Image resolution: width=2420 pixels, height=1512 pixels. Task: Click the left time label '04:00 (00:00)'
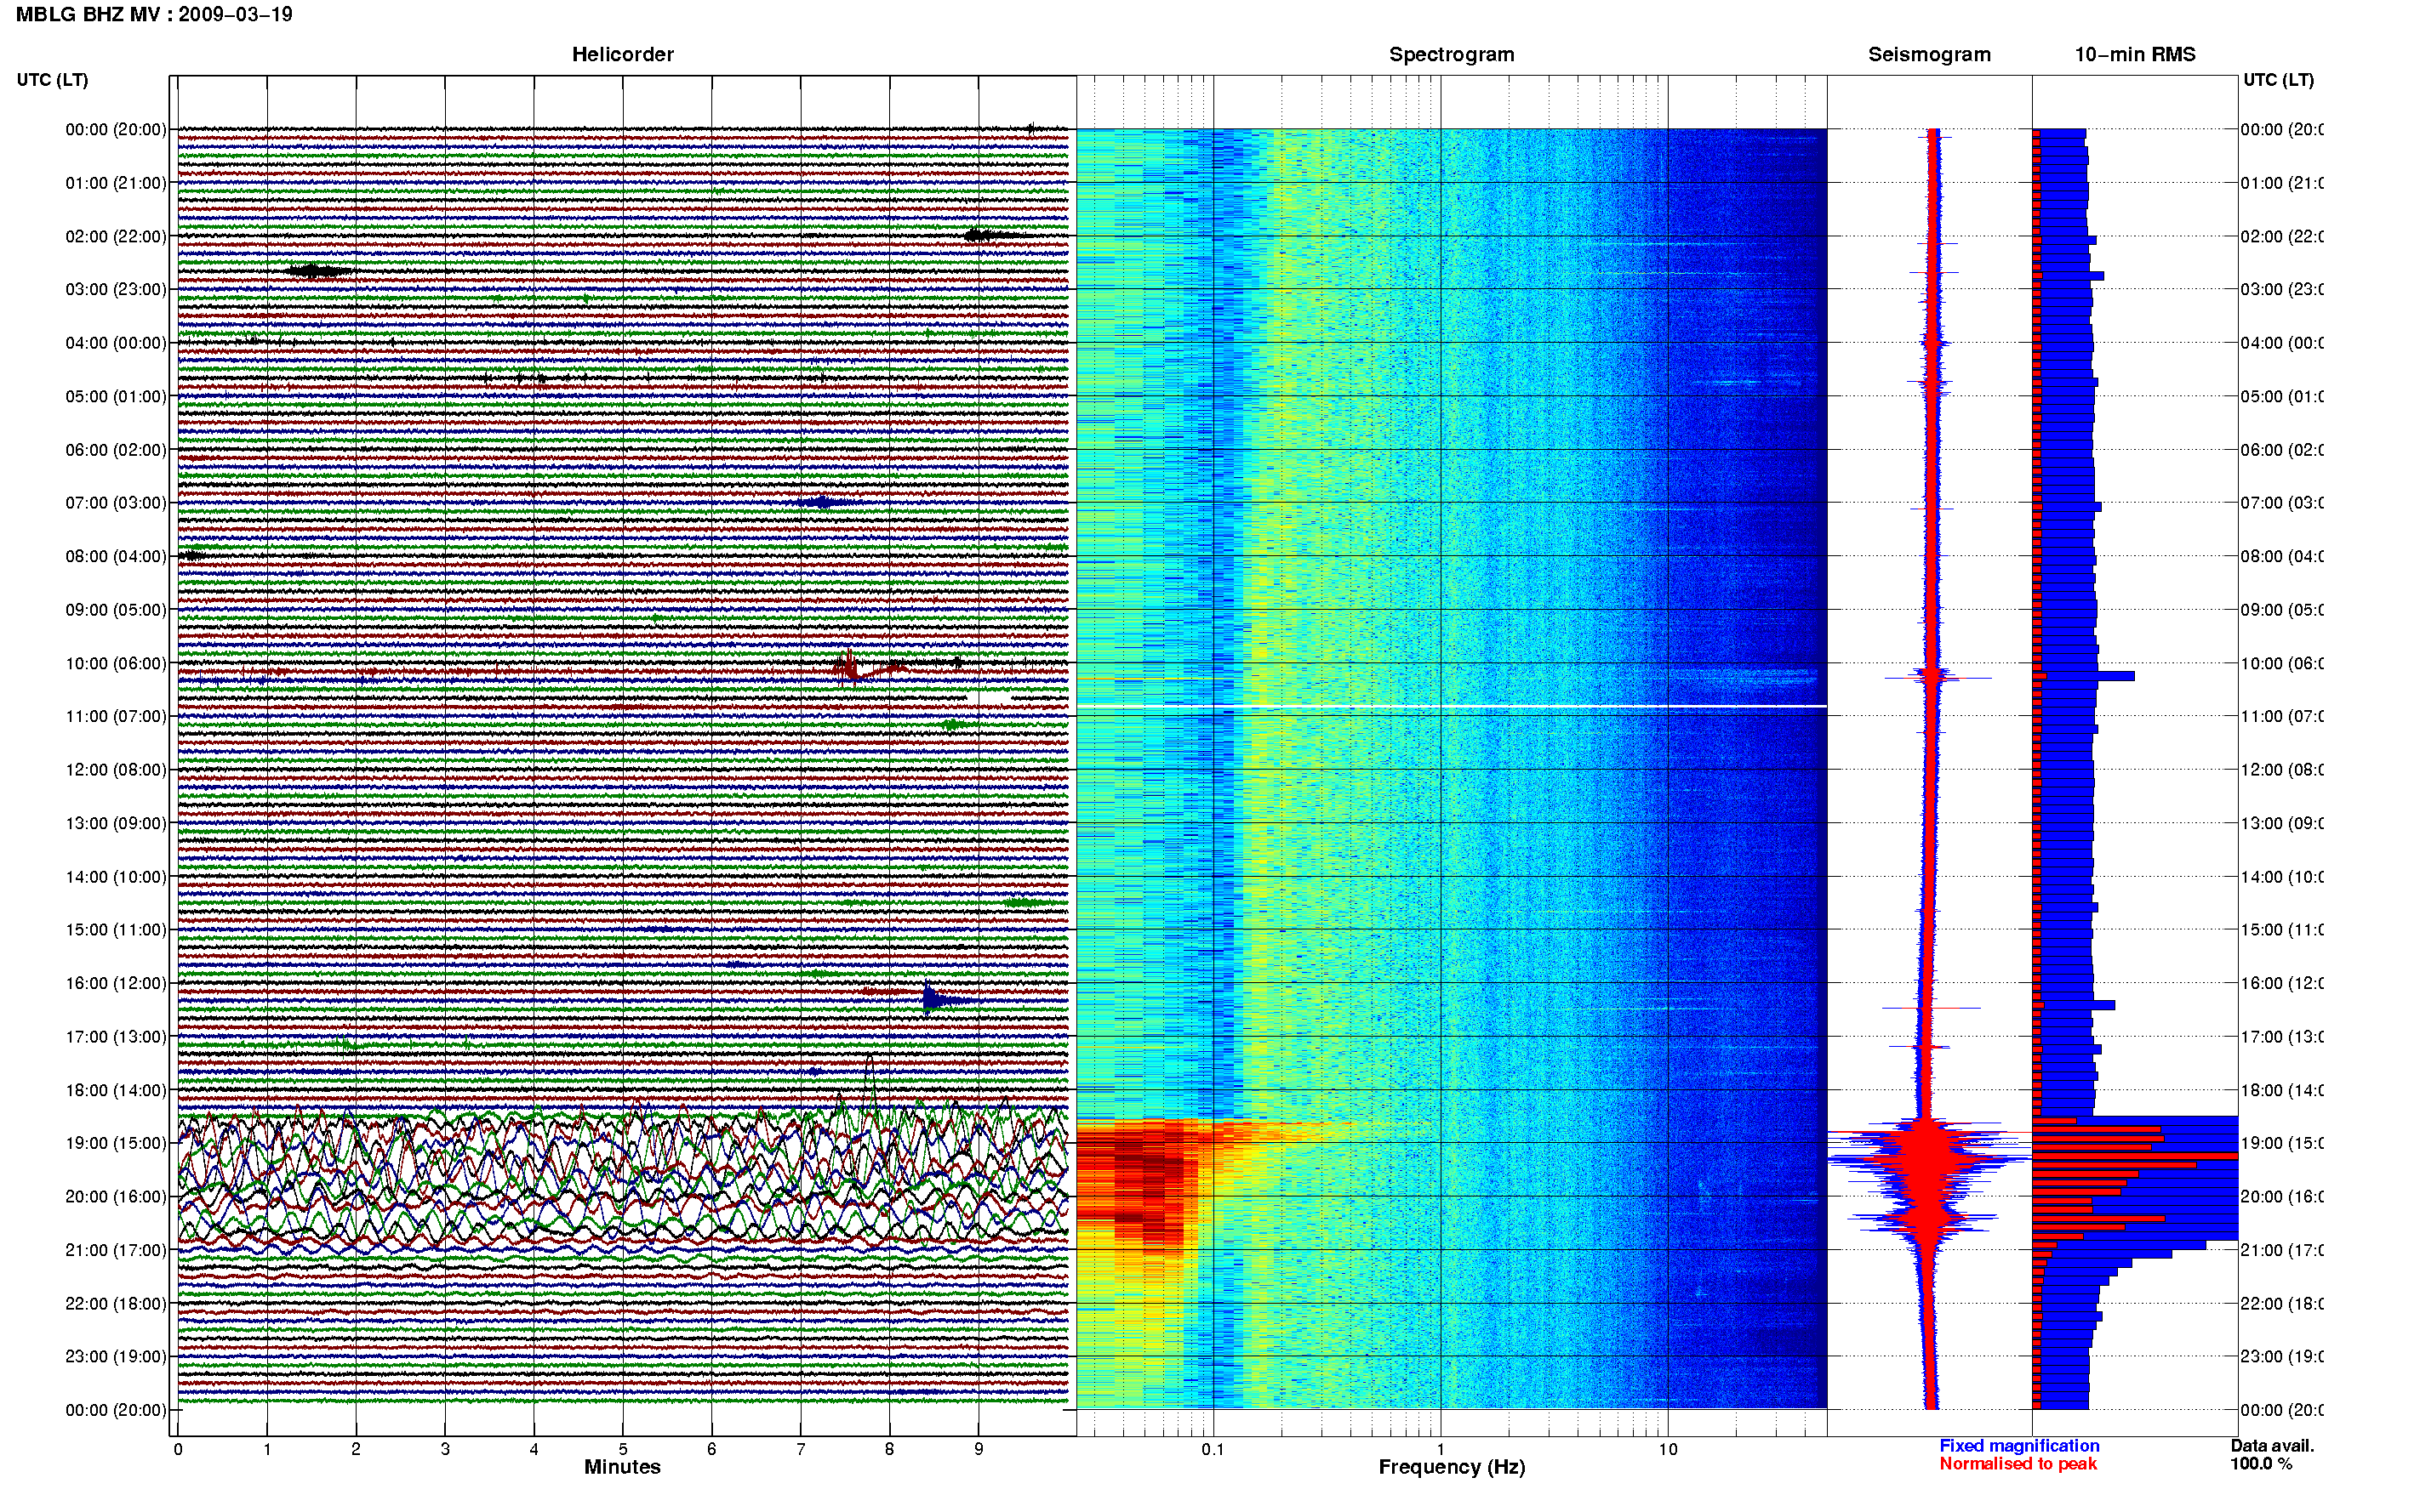[x=116, y=343]
